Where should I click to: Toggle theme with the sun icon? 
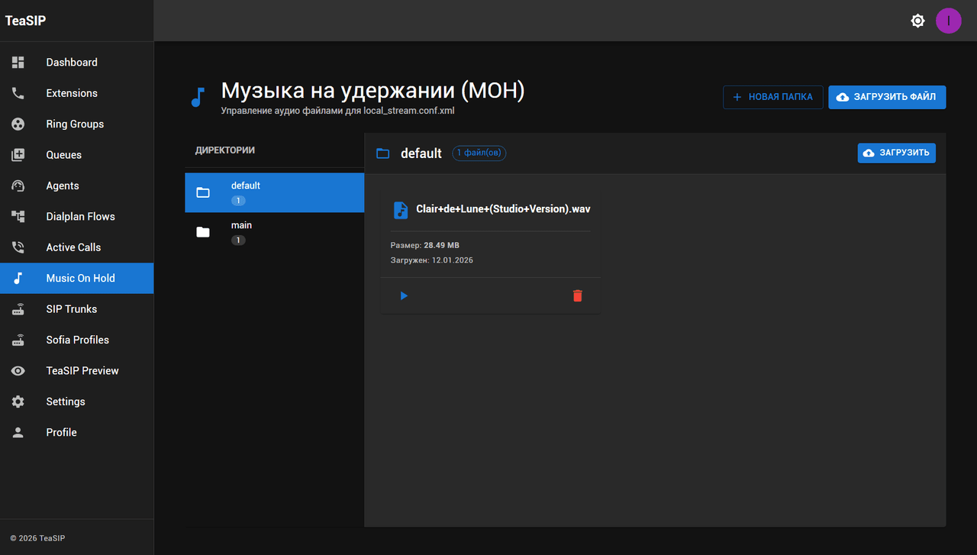(918, 21)
